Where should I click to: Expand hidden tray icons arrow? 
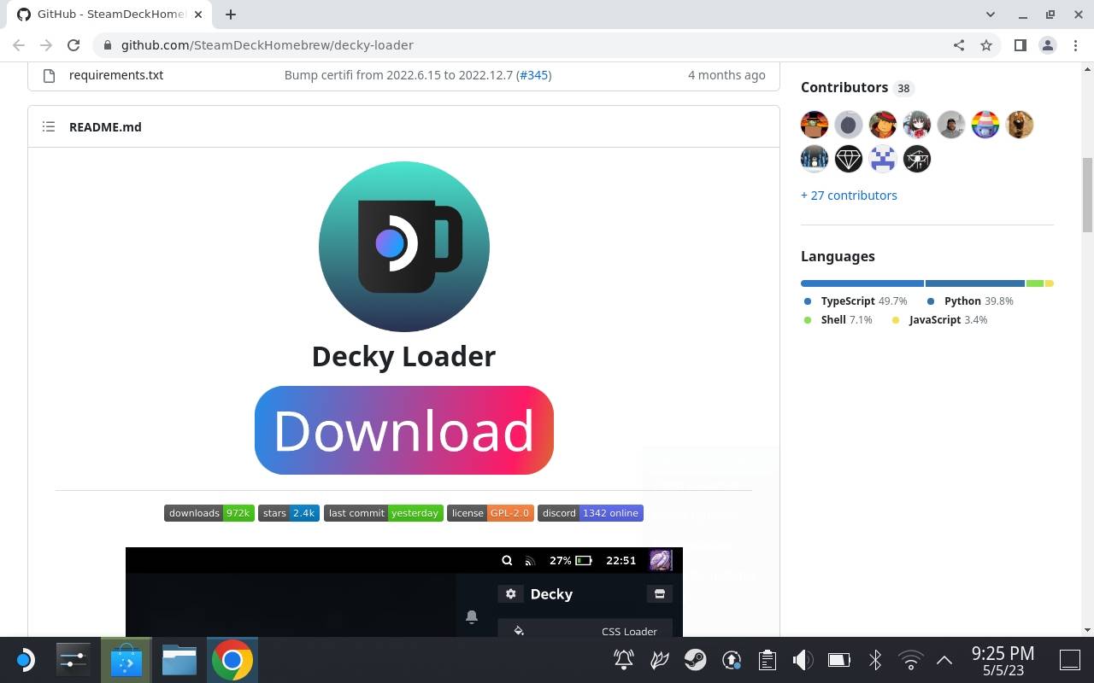[944, 660]
